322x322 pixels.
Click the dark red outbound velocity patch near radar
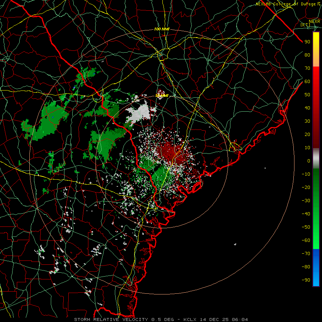(x=171, y=152)
